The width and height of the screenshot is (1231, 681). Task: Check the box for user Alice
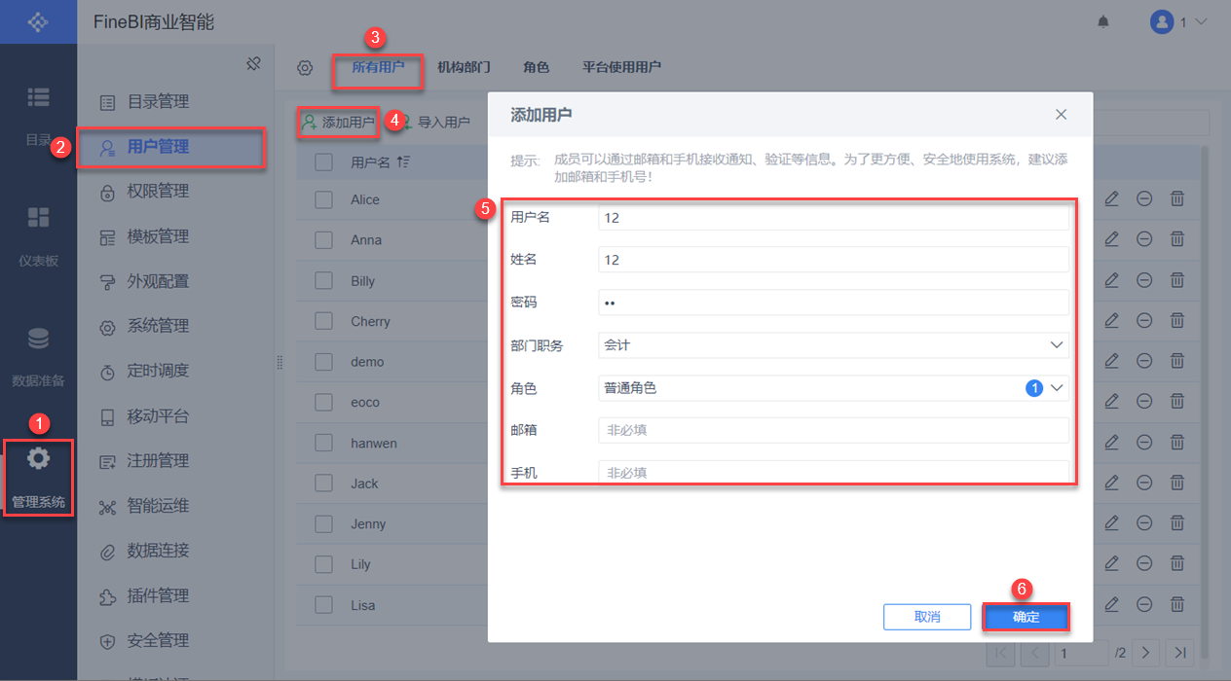[x=324, y=199]
